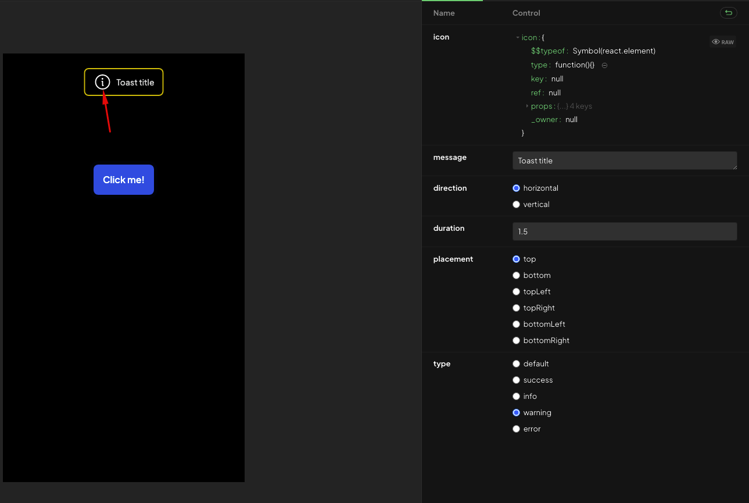Select default toast type
This screenshot has height=503, width=749.
pos(516,363)
